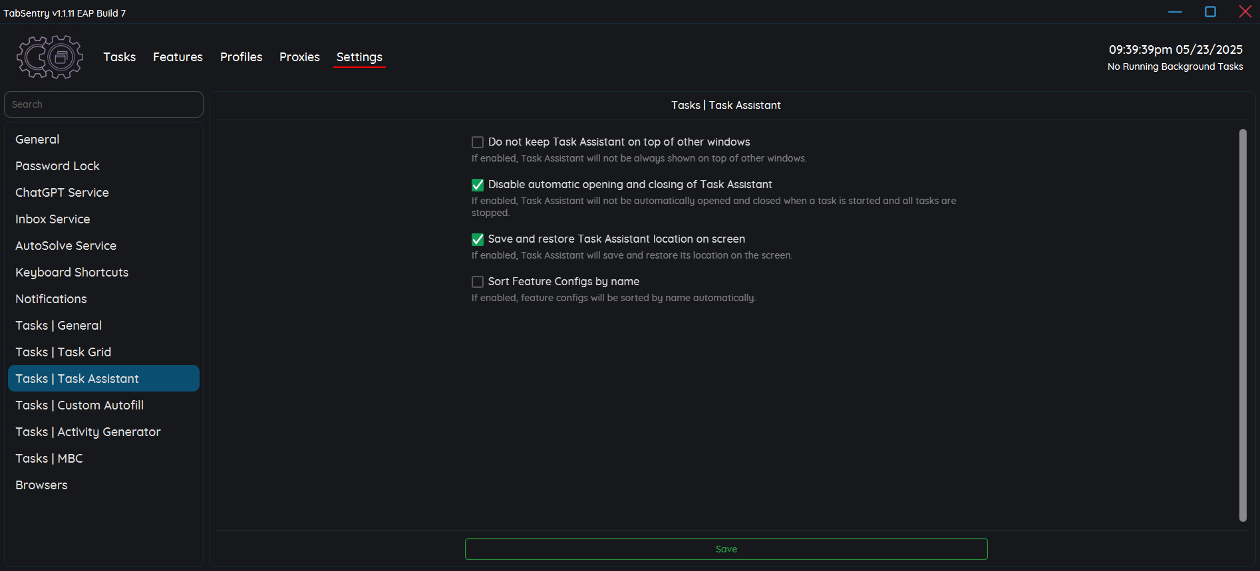Enable 'Do not keep Task Assistant on top' checkbox

tap(478, 142)
